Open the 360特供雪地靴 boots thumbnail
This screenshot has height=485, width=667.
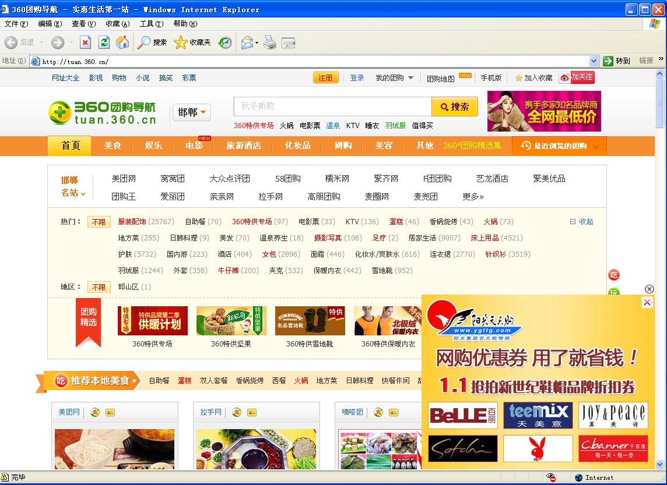[x=310, y=321]
